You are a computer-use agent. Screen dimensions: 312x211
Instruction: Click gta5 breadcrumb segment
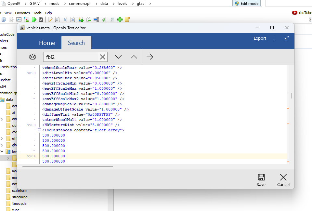140,4
